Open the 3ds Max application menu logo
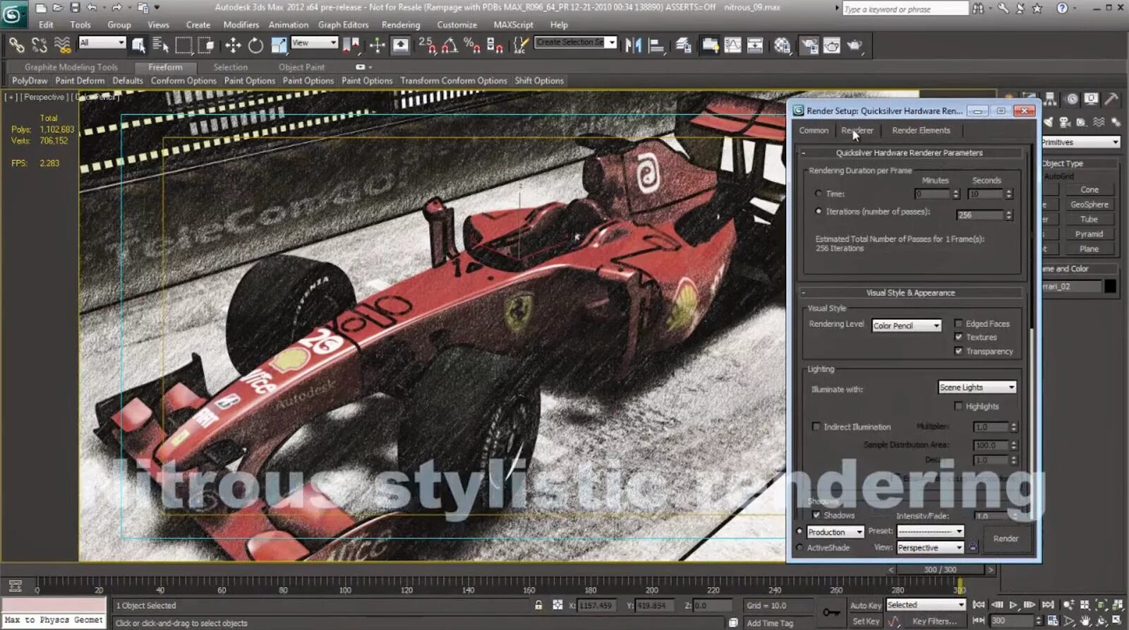 [13, 14]
